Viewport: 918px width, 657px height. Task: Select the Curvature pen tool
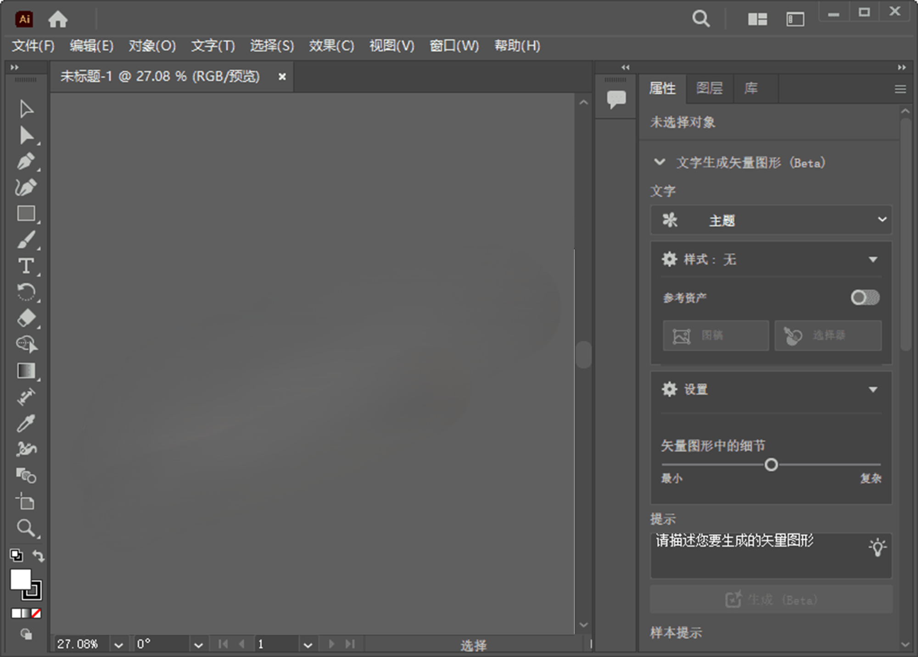[x=26, y=188]
